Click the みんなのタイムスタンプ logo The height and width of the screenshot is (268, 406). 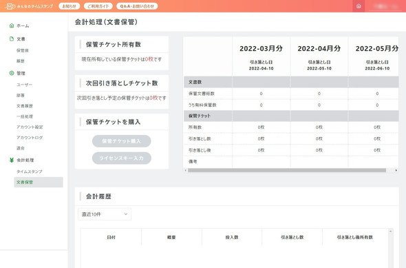click(x=30, y=6)
